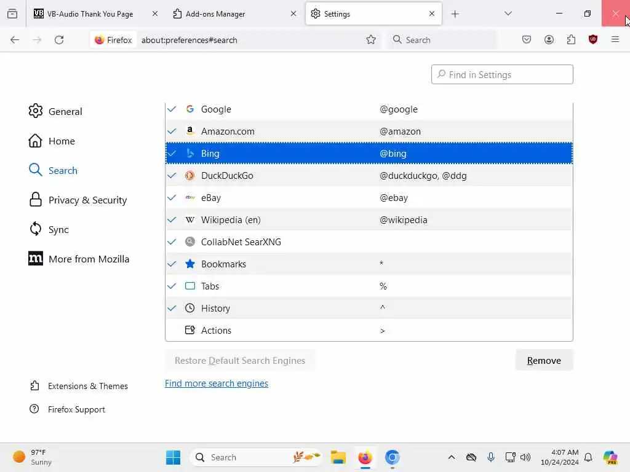Uncheck the Bing checkbox
Image resolution: width=630 pixels, height=472 pixels.
point(172,153)
